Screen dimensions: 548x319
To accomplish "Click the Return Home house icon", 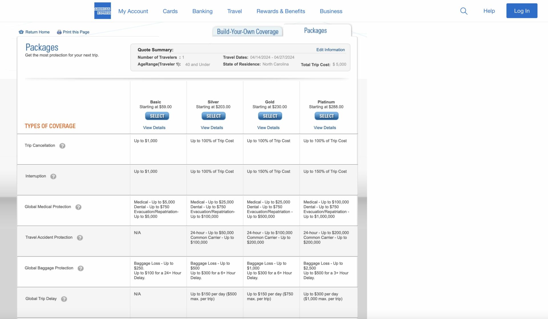I will coord(21,32).
